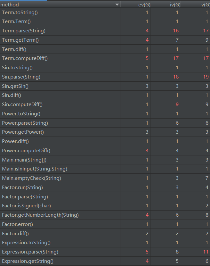
Task: Click the v(G) column header
Action: tap(205, 5)
